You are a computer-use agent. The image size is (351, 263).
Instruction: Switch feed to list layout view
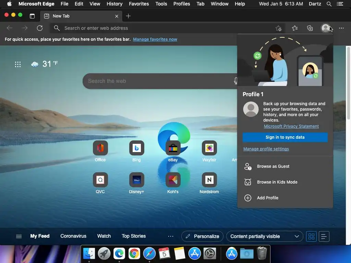(324, 236)
